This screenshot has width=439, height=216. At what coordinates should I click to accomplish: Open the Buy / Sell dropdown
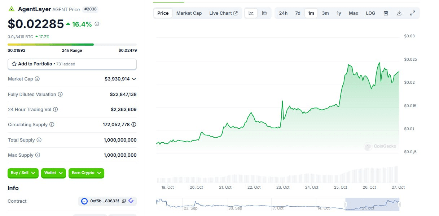(23, 173)
